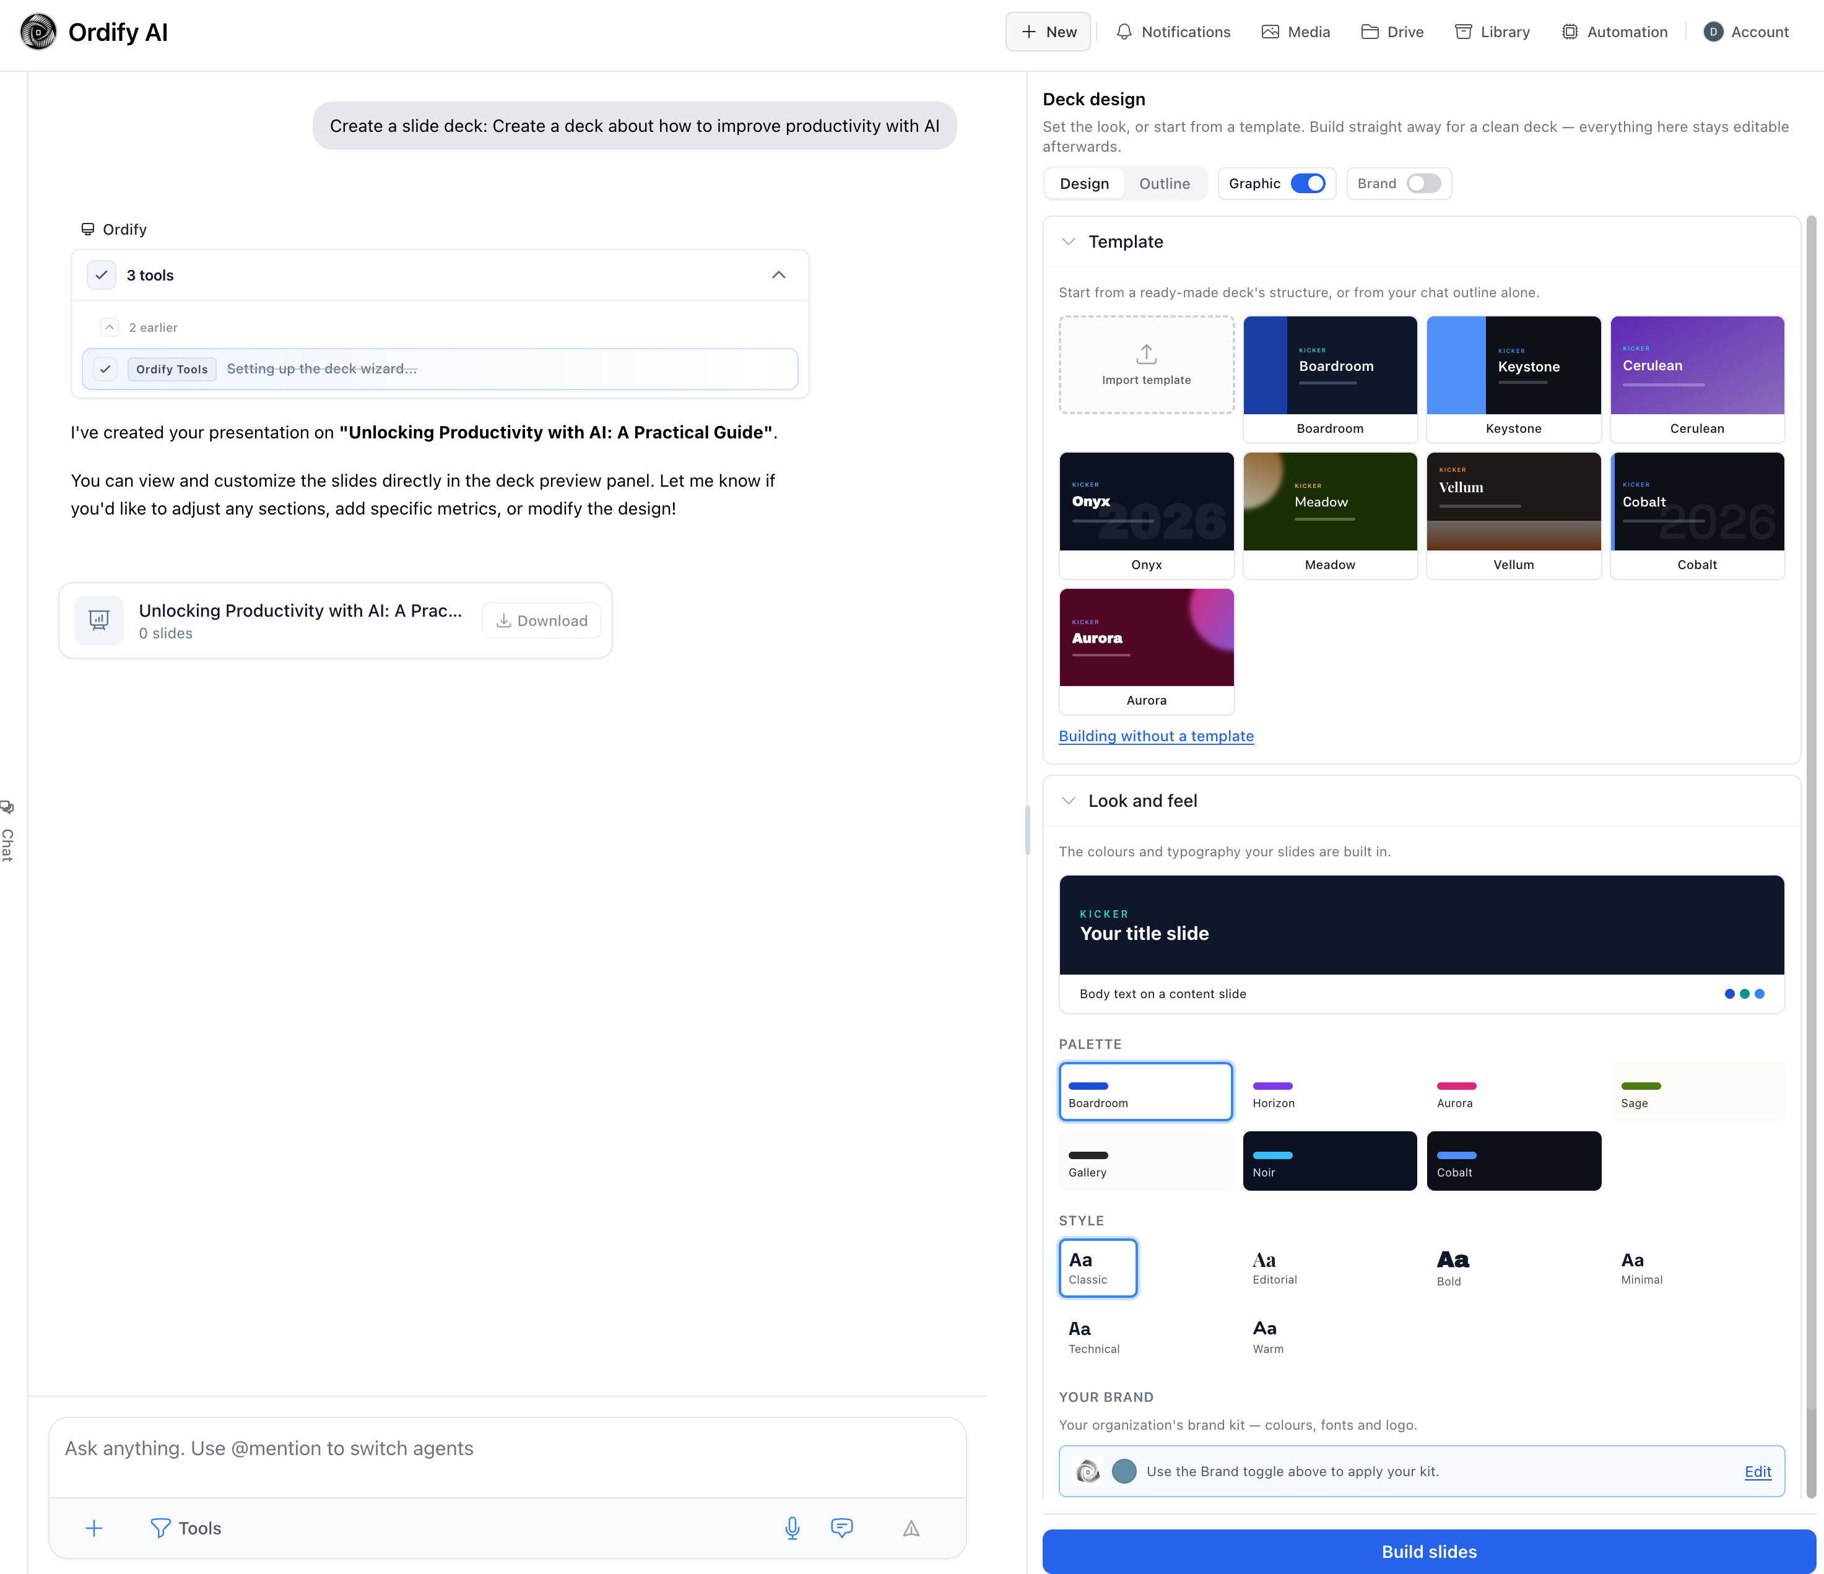
Task: Click the Import template upload tile
Action: pos(1146,365)
